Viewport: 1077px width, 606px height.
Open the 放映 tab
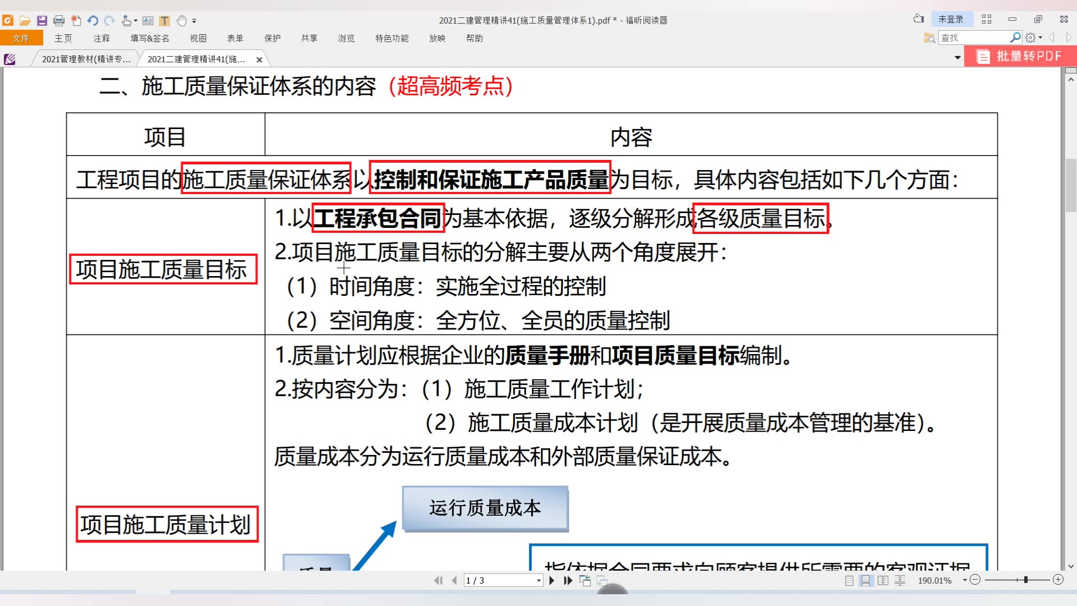coord(438,38)
